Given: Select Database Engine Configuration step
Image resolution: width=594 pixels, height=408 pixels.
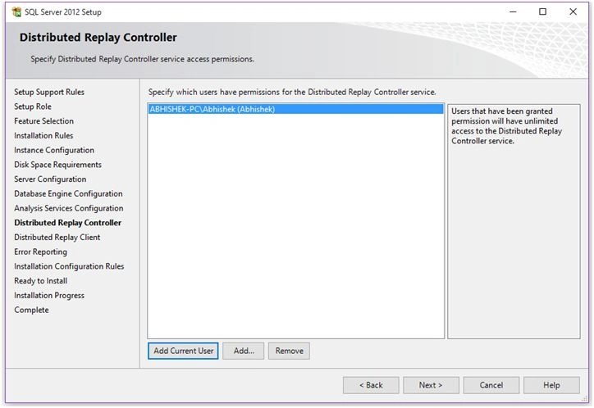Looking at the screenshot, I should 68,193.
